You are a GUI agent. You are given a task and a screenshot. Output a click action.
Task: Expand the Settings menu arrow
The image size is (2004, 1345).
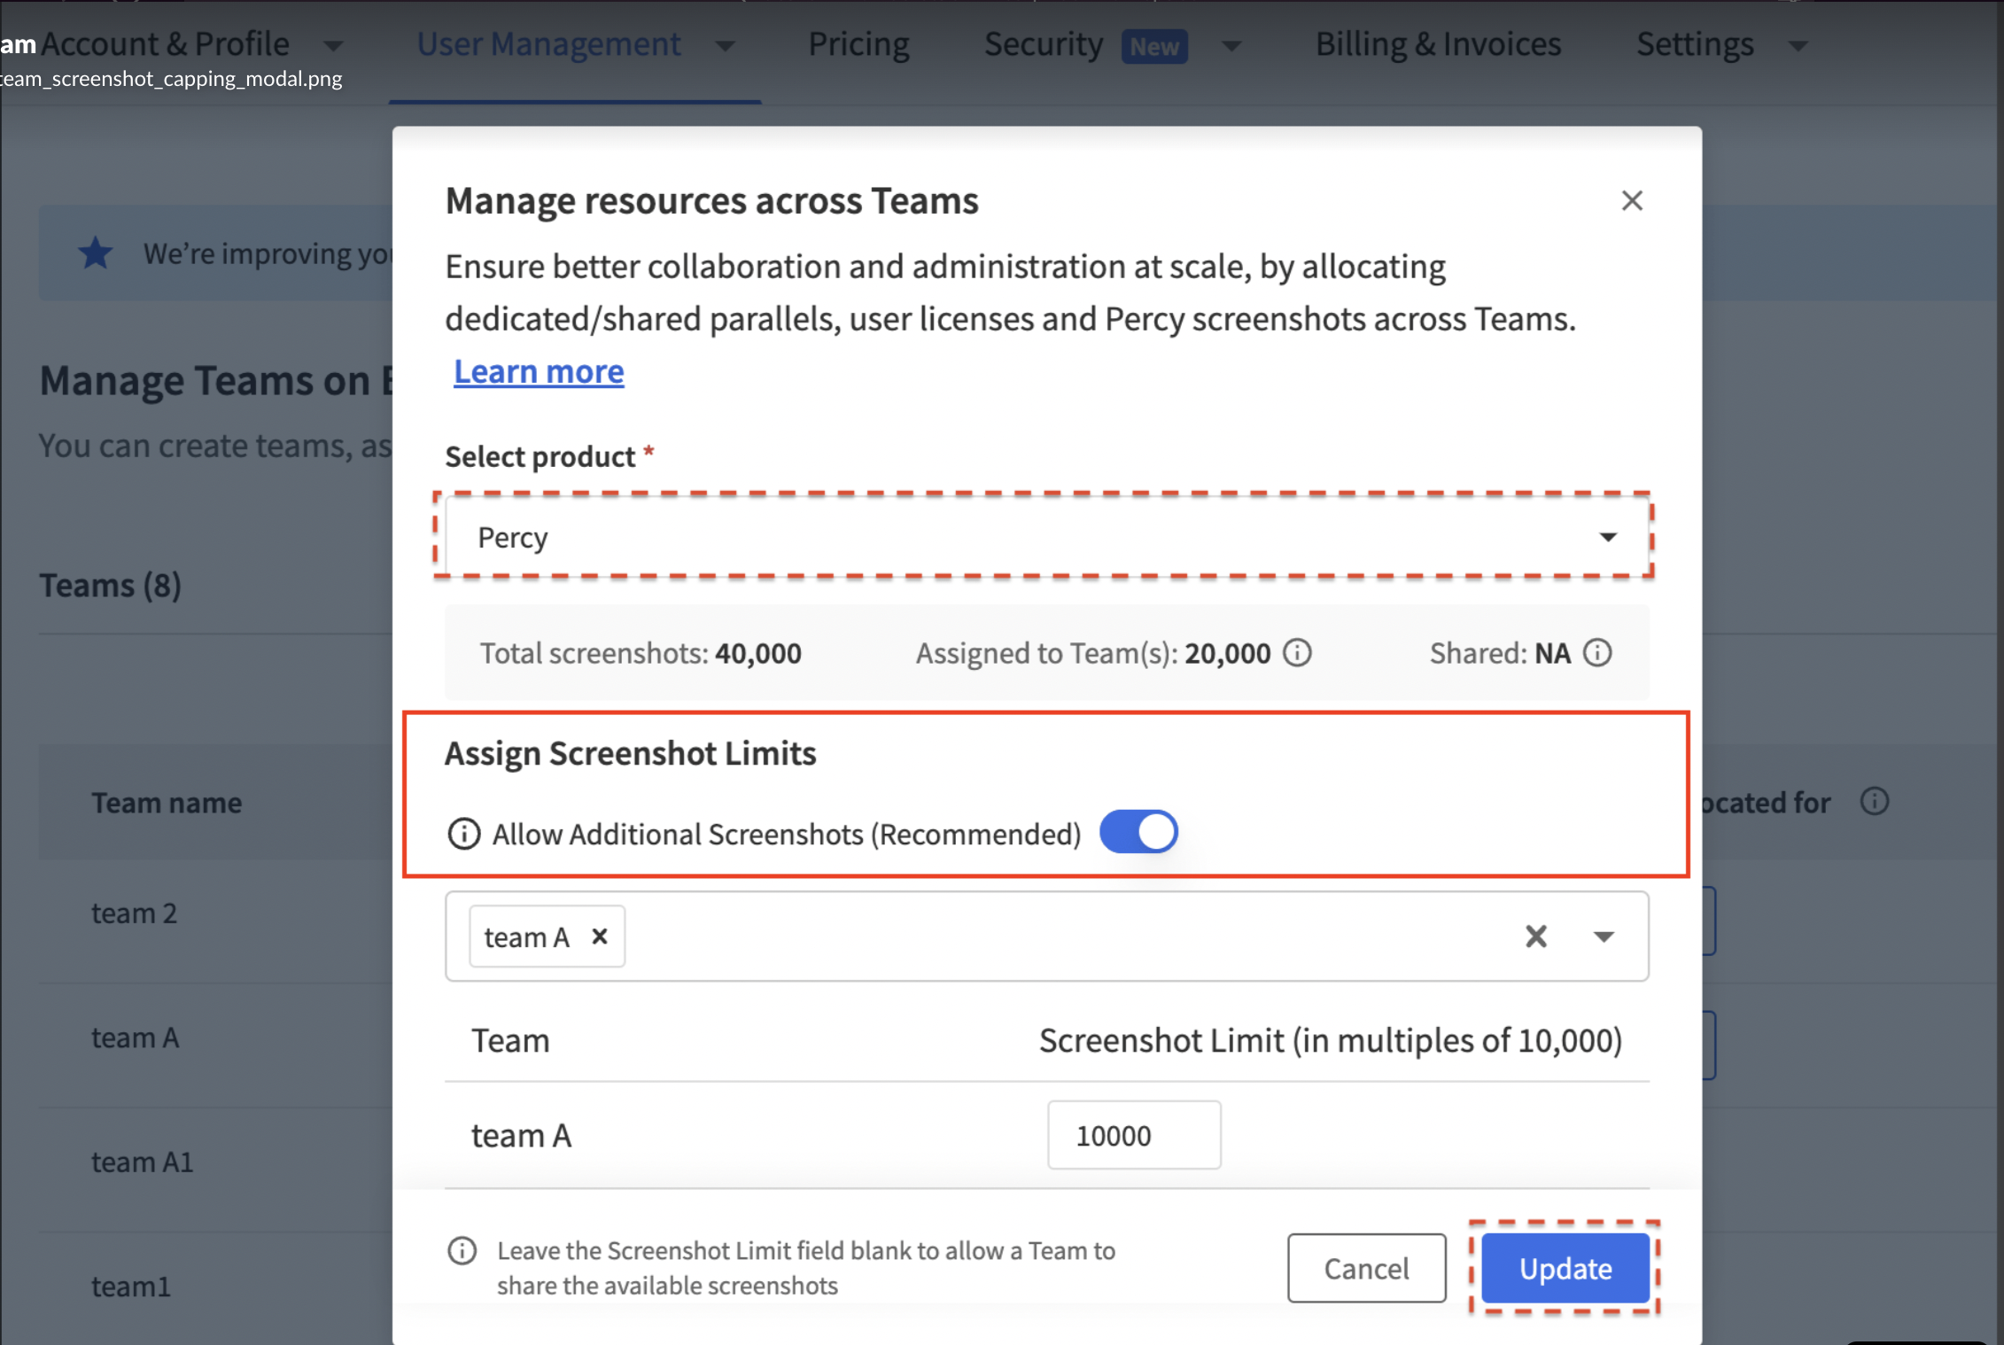click(x=1798, y=45)
